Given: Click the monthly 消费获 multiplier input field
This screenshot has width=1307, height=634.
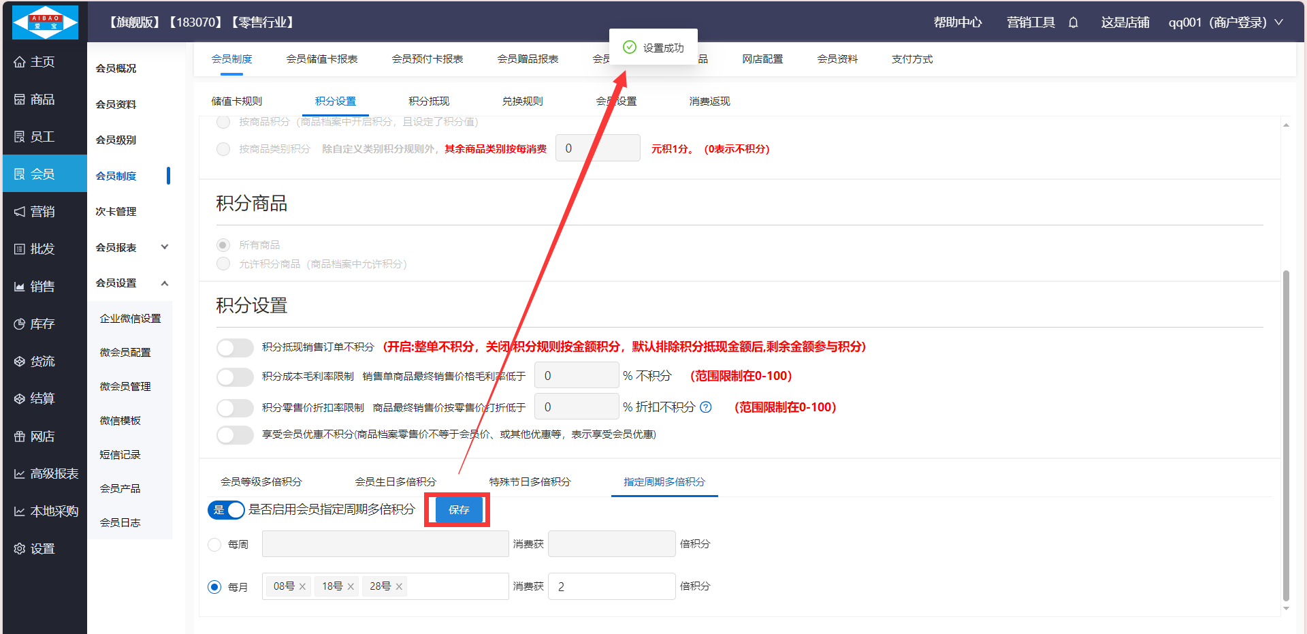Looking at the screenshot, I should point(611,586).
